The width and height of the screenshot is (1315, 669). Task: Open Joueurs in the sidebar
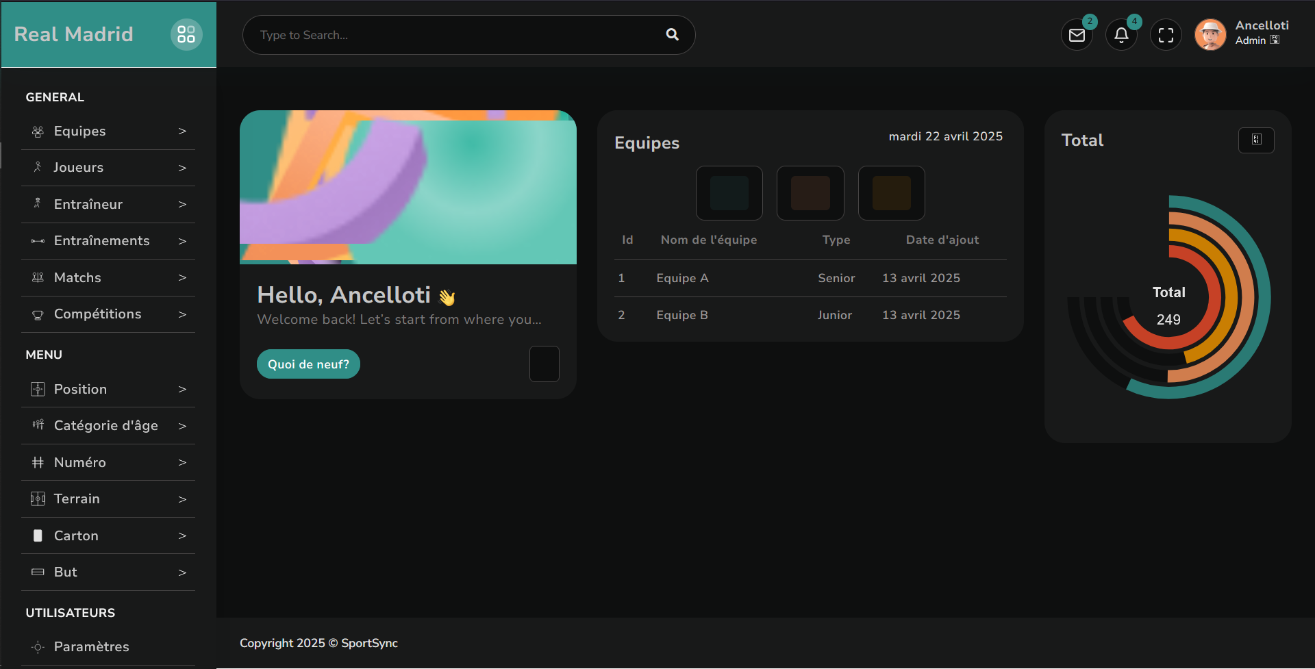(x=79, y=168)
